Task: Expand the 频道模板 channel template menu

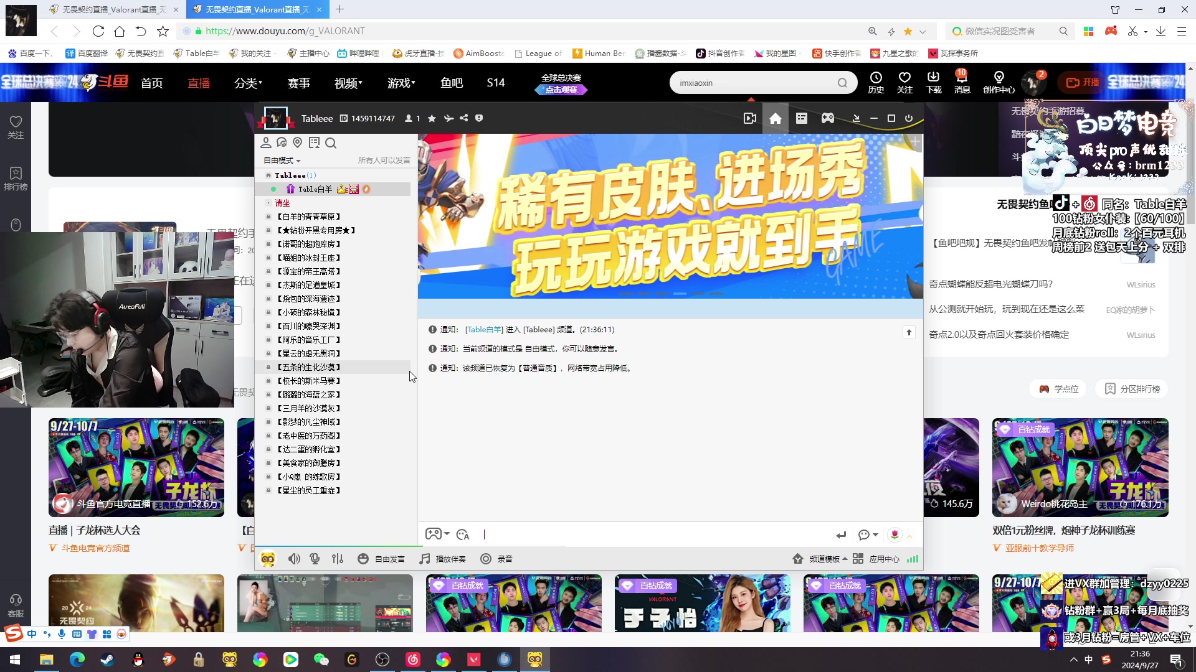Action: (x=820, y=559)
